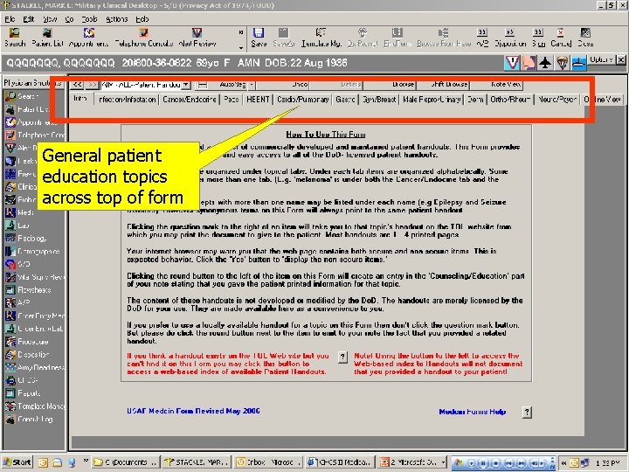The image size is (629, 472).
Task: Open the View menu
Action: click(x=50, y=19)
